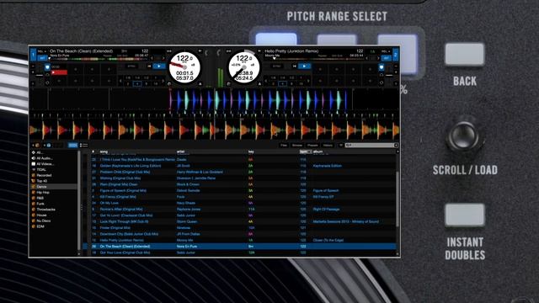Viewport: 539px width, 303px height.
Task: Trigger the red cue point on deck 1
Action: [59, 72]
